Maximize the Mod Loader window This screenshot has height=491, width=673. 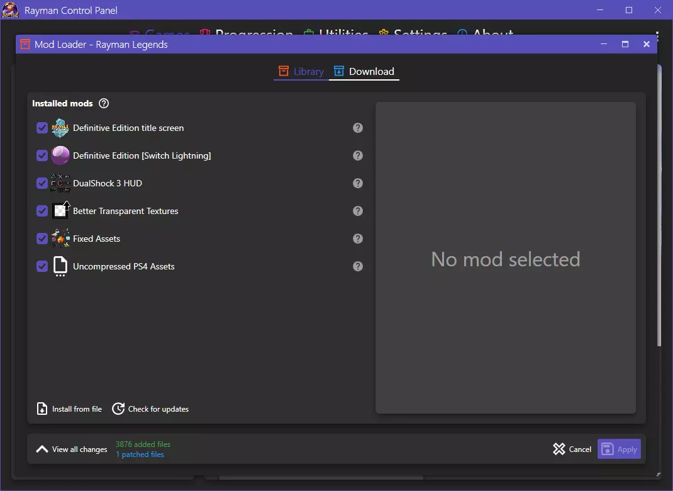pyautogui.click(x=625, y=44)
